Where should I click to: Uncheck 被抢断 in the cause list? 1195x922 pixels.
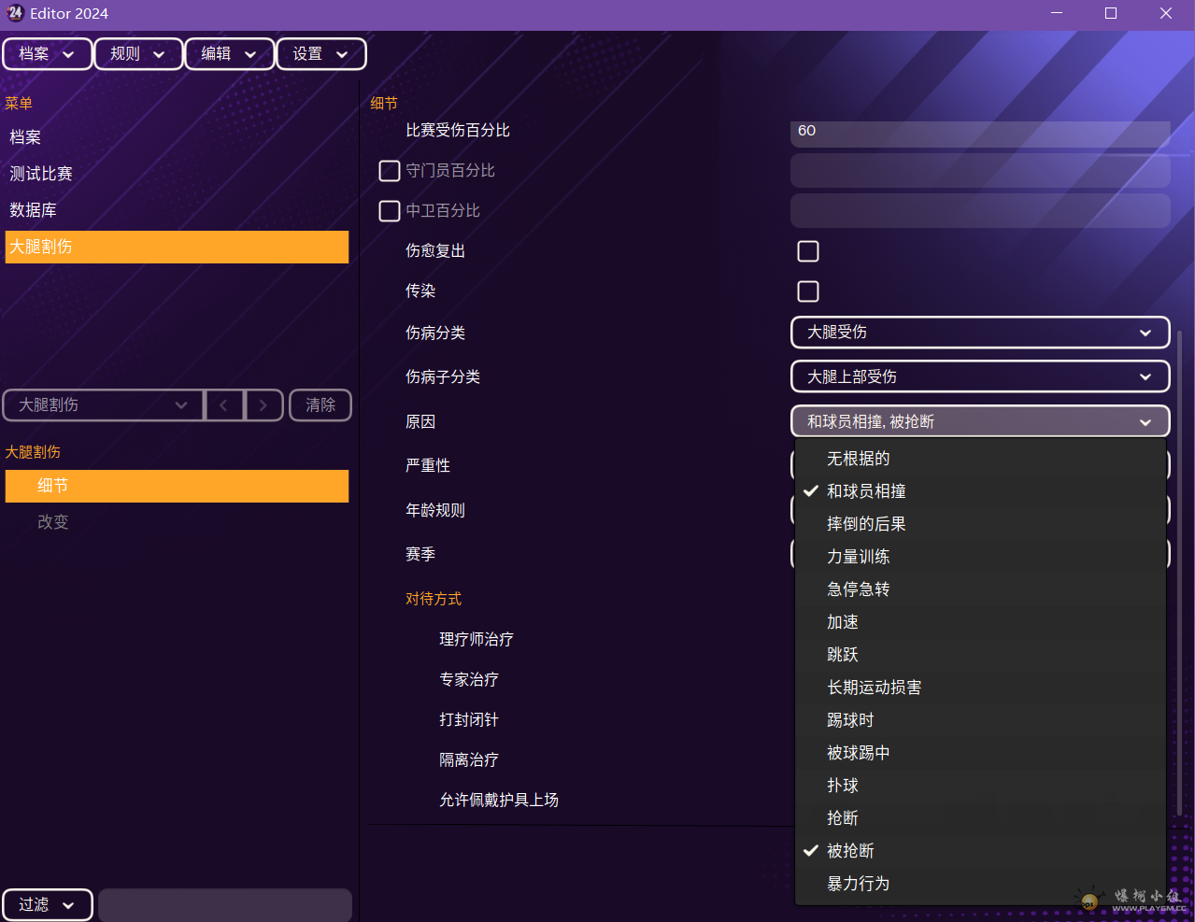point(850,851)
